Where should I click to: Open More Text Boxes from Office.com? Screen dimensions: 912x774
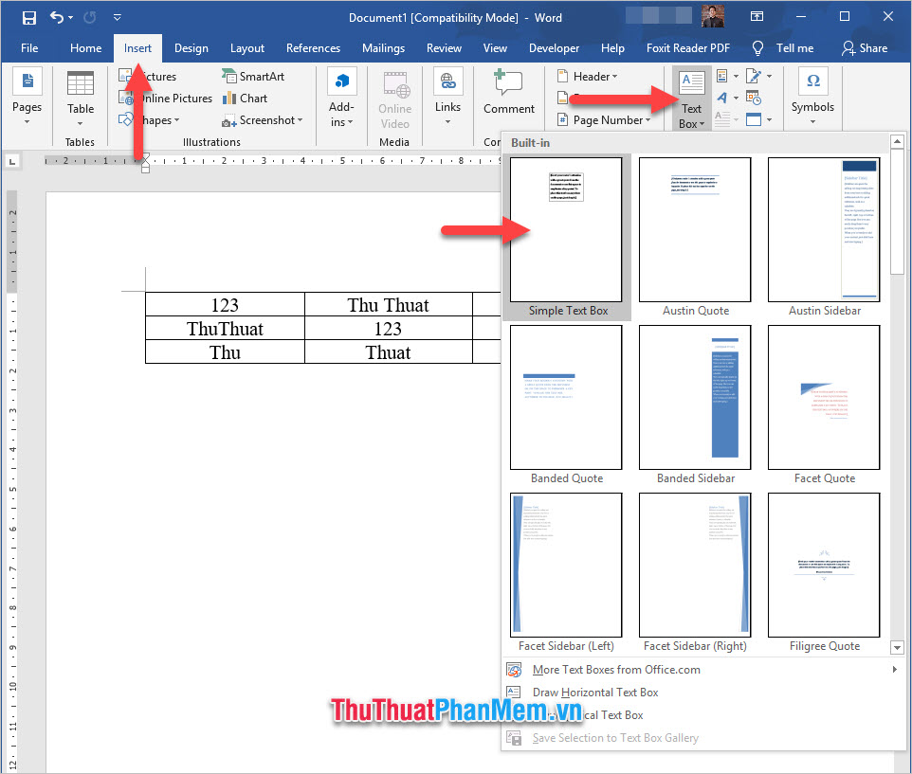pos(702,670)
